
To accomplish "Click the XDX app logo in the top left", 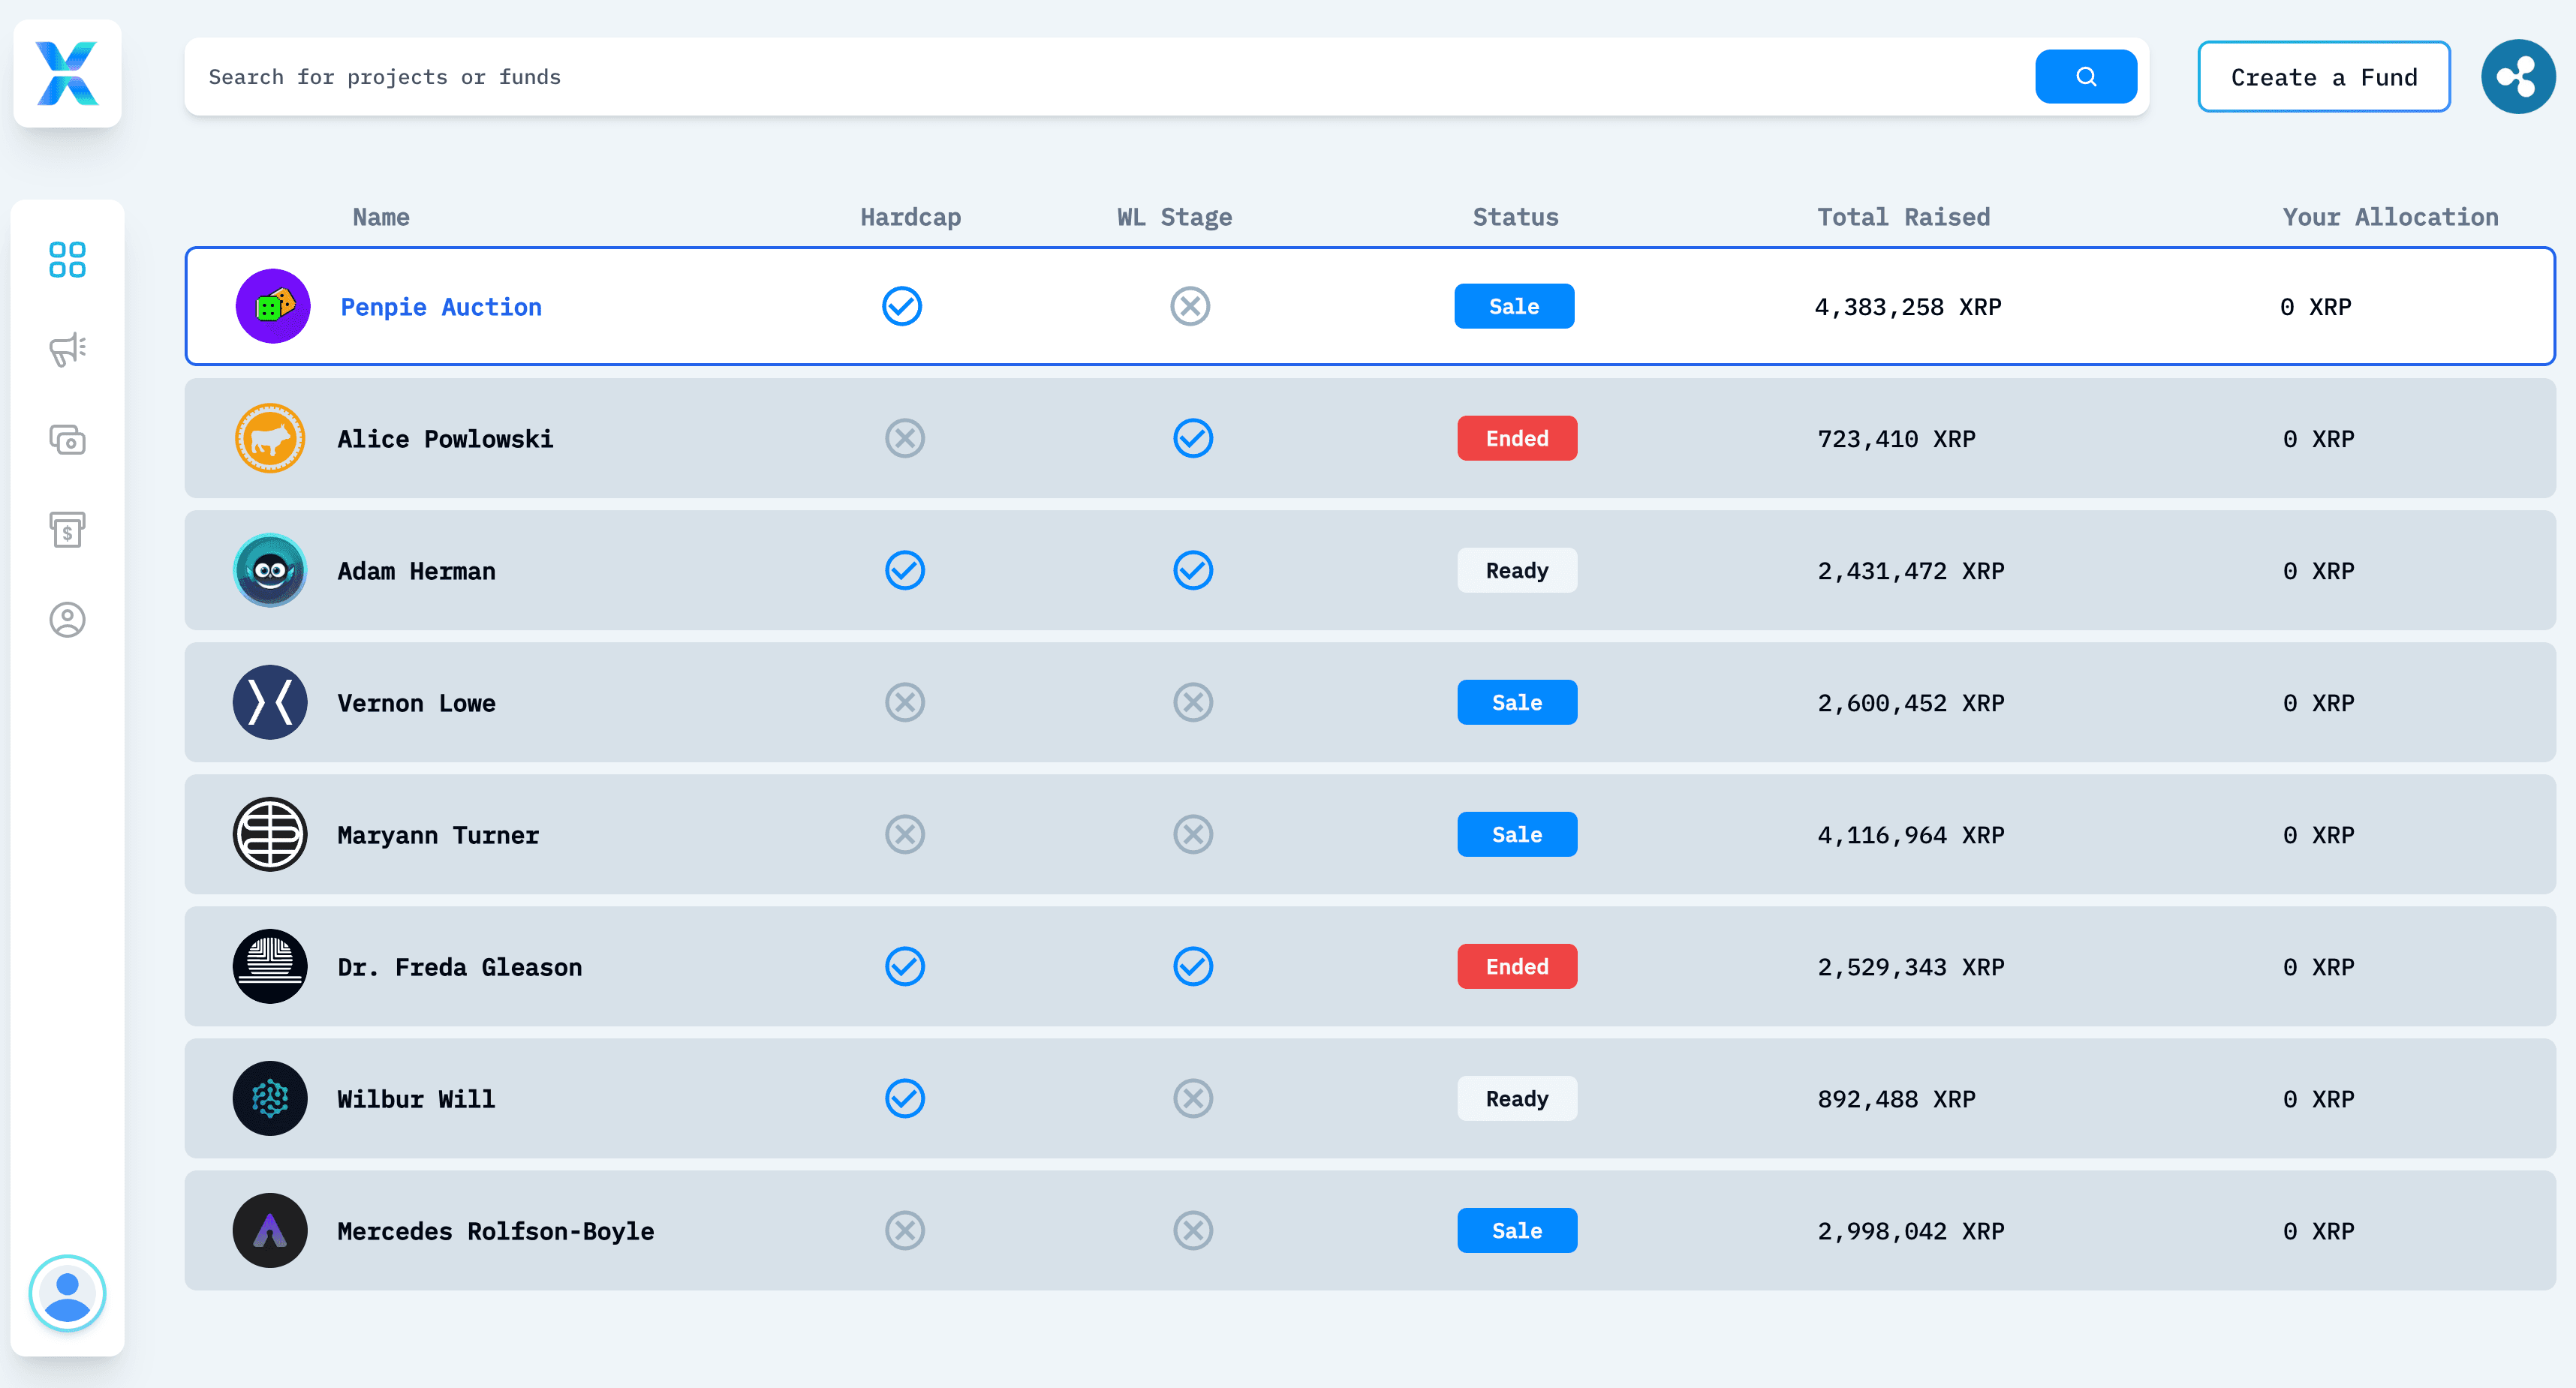I will pyautogui.click(x=67, y=72).
